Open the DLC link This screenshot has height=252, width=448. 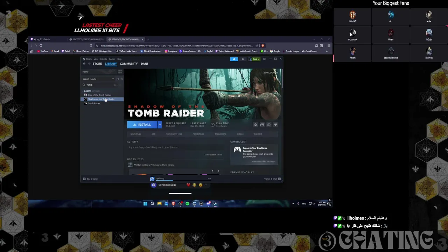point(154,134)
